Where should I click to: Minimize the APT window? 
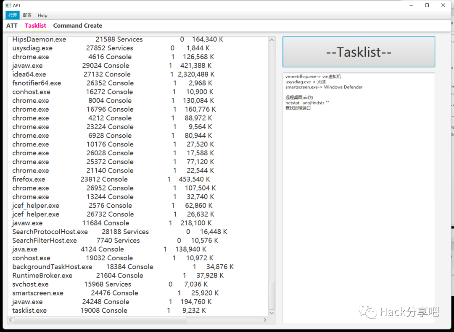click(411, 5)
